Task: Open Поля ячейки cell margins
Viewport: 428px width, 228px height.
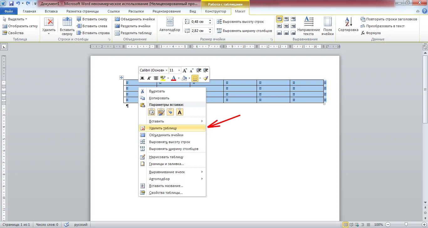Action: pos(327,26)
